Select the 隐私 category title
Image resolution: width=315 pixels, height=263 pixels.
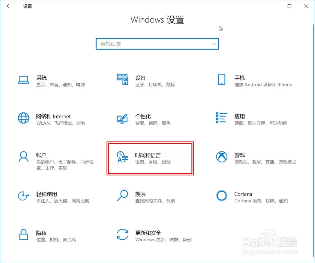pyautogui.click(x=41, y=233)
